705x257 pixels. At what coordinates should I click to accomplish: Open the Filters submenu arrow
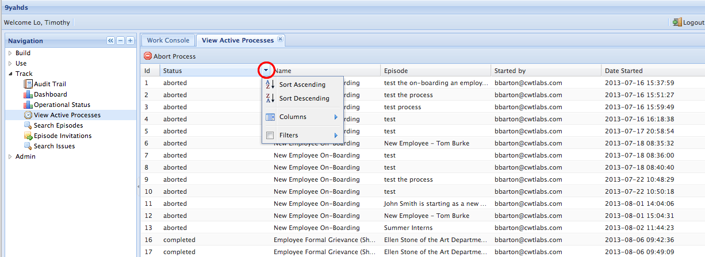point(336,136)
